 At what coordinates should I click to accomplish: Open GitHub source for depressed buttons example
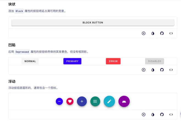162,70
